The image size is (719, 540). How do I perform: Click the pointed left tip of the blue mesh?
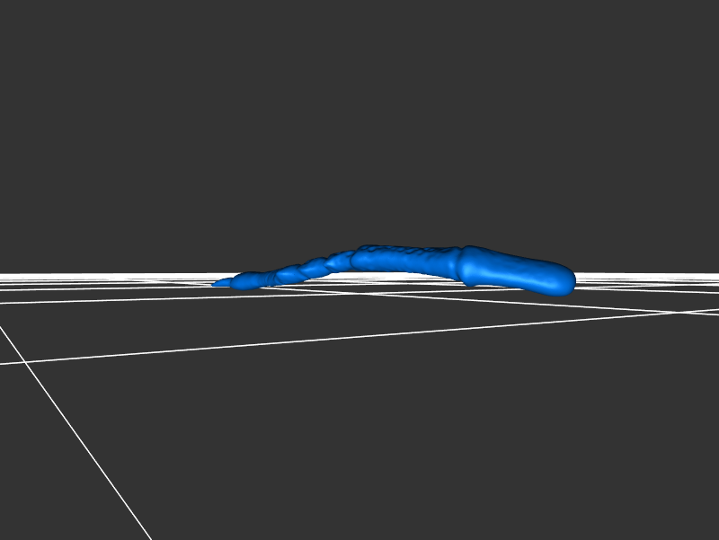[x=217, y=285]
